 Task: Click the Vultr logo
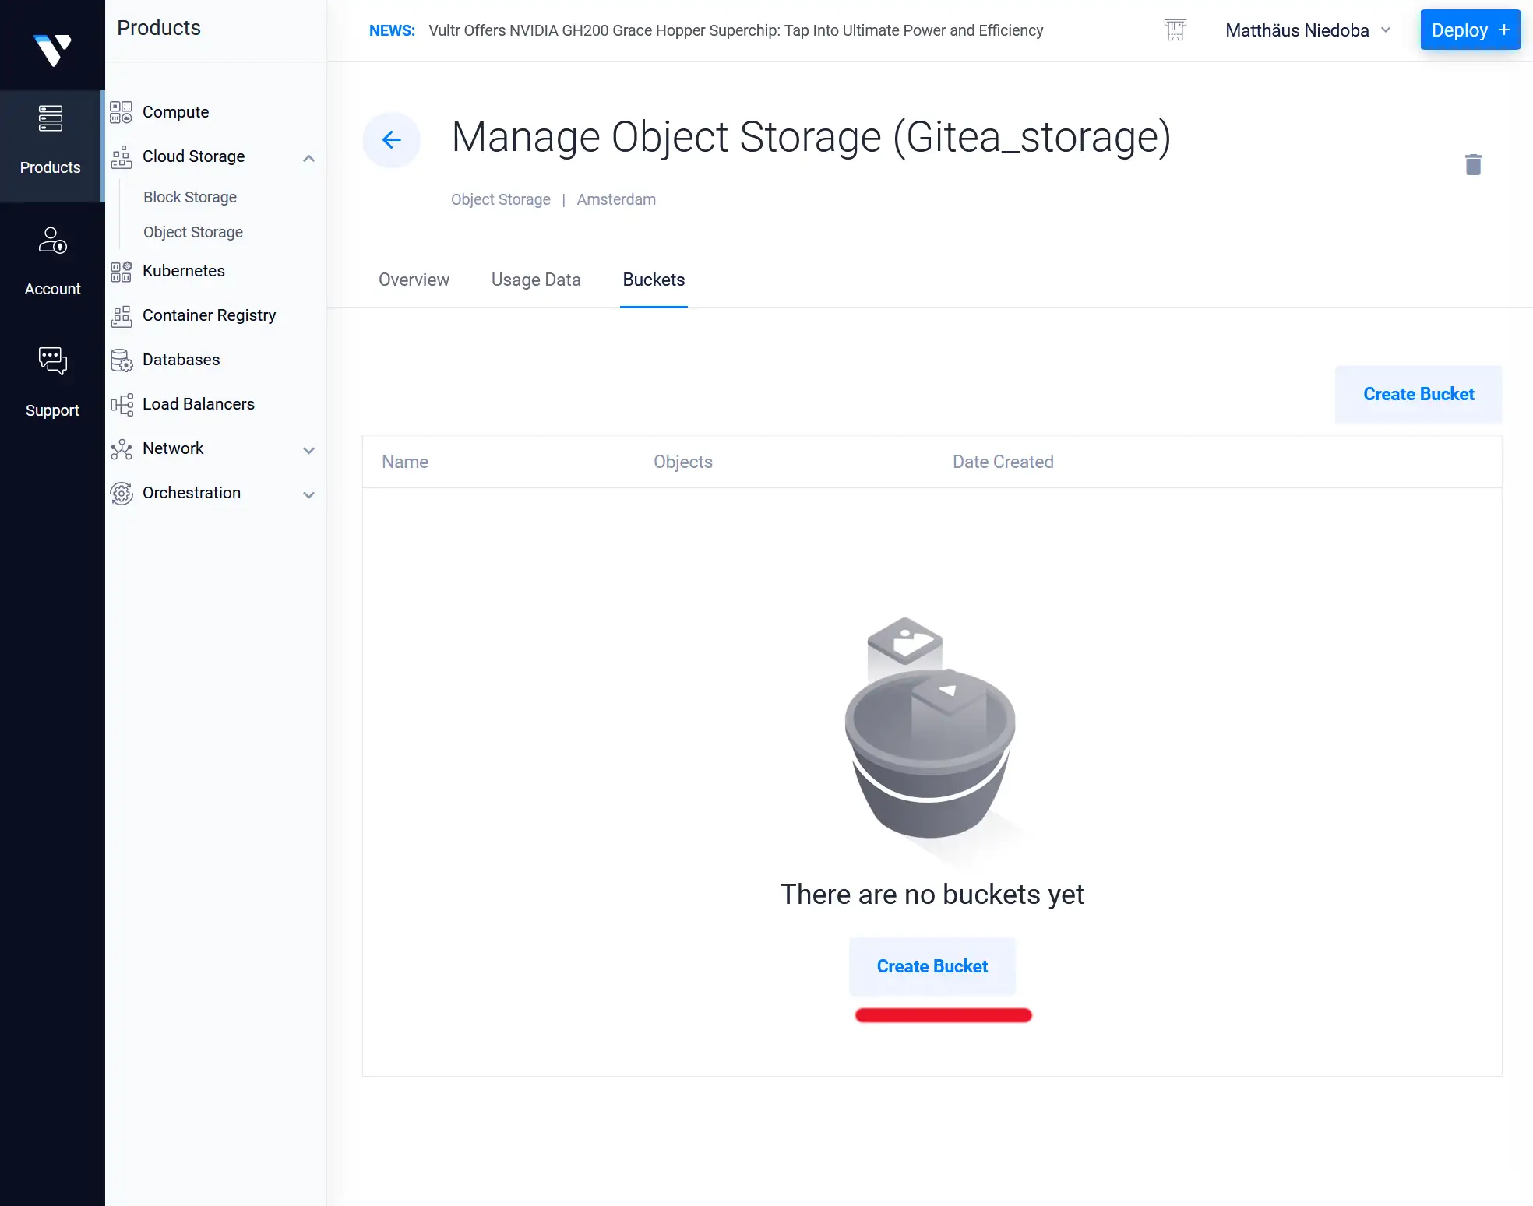tap(51, 45)
